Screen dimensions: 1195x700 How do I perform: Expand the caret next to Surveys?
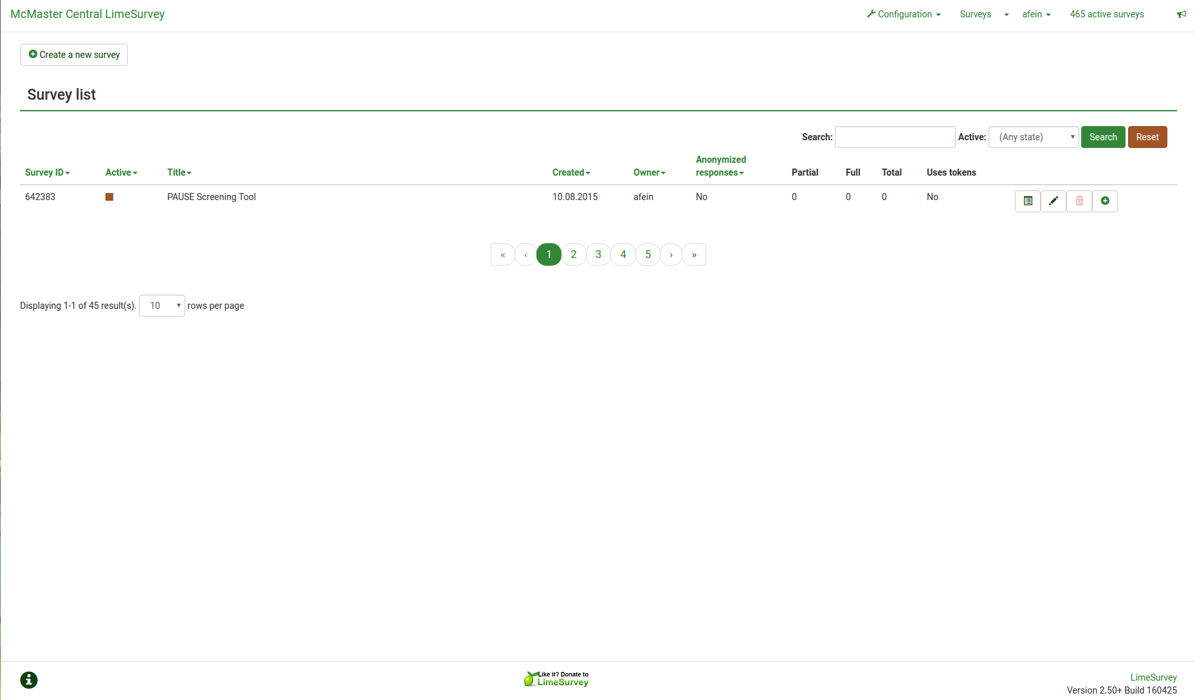pyautogui.click(x=1007, y=15)
